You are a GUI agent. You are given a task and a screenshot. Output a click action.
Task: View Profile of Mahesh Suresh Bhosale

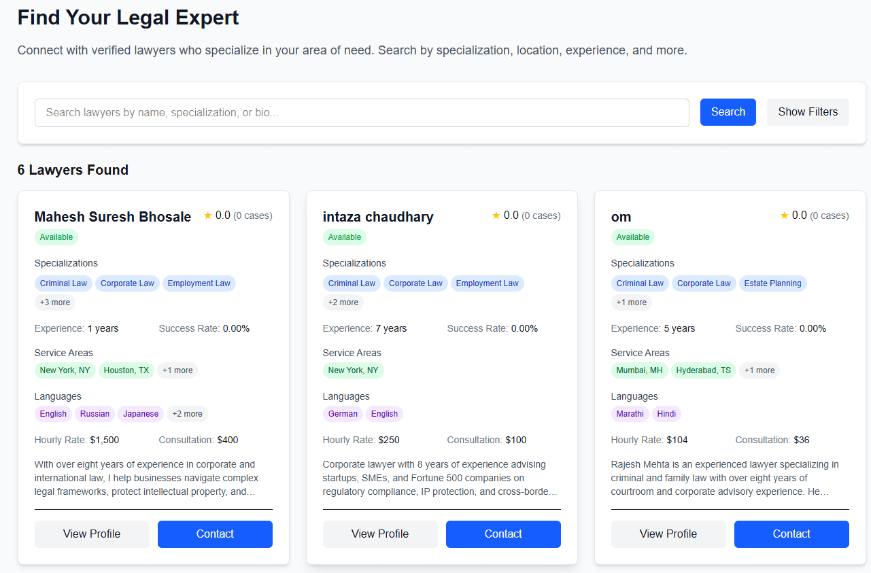tap(92, 534)
